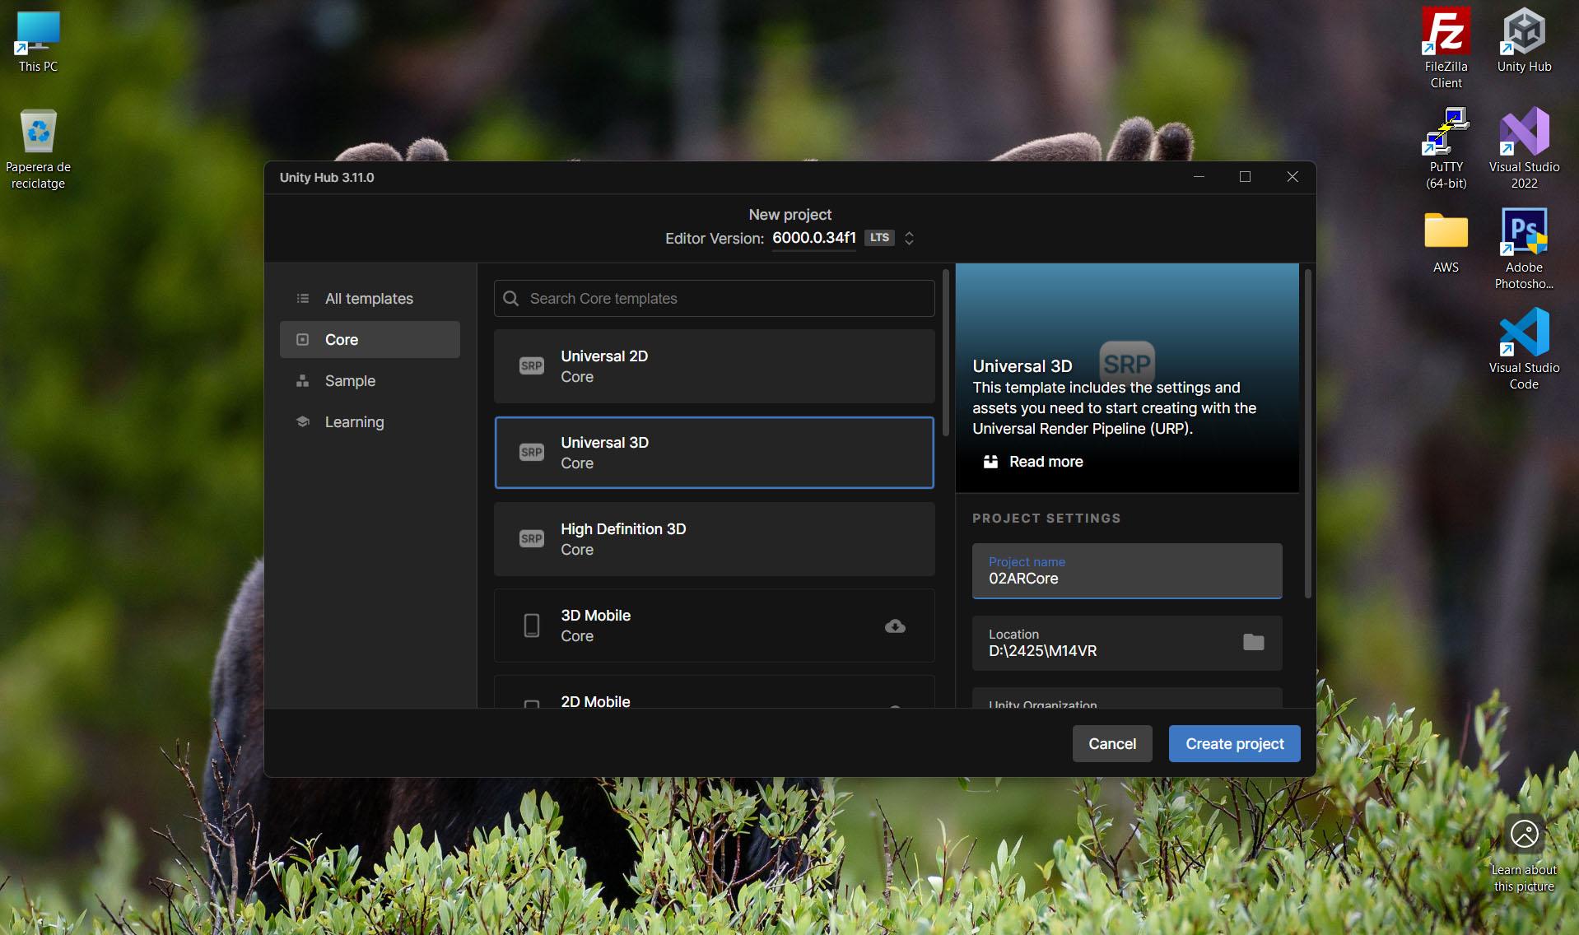Expand the Editor Version selector arrows
Screen dimensions: 1579x935
[909, 238]
